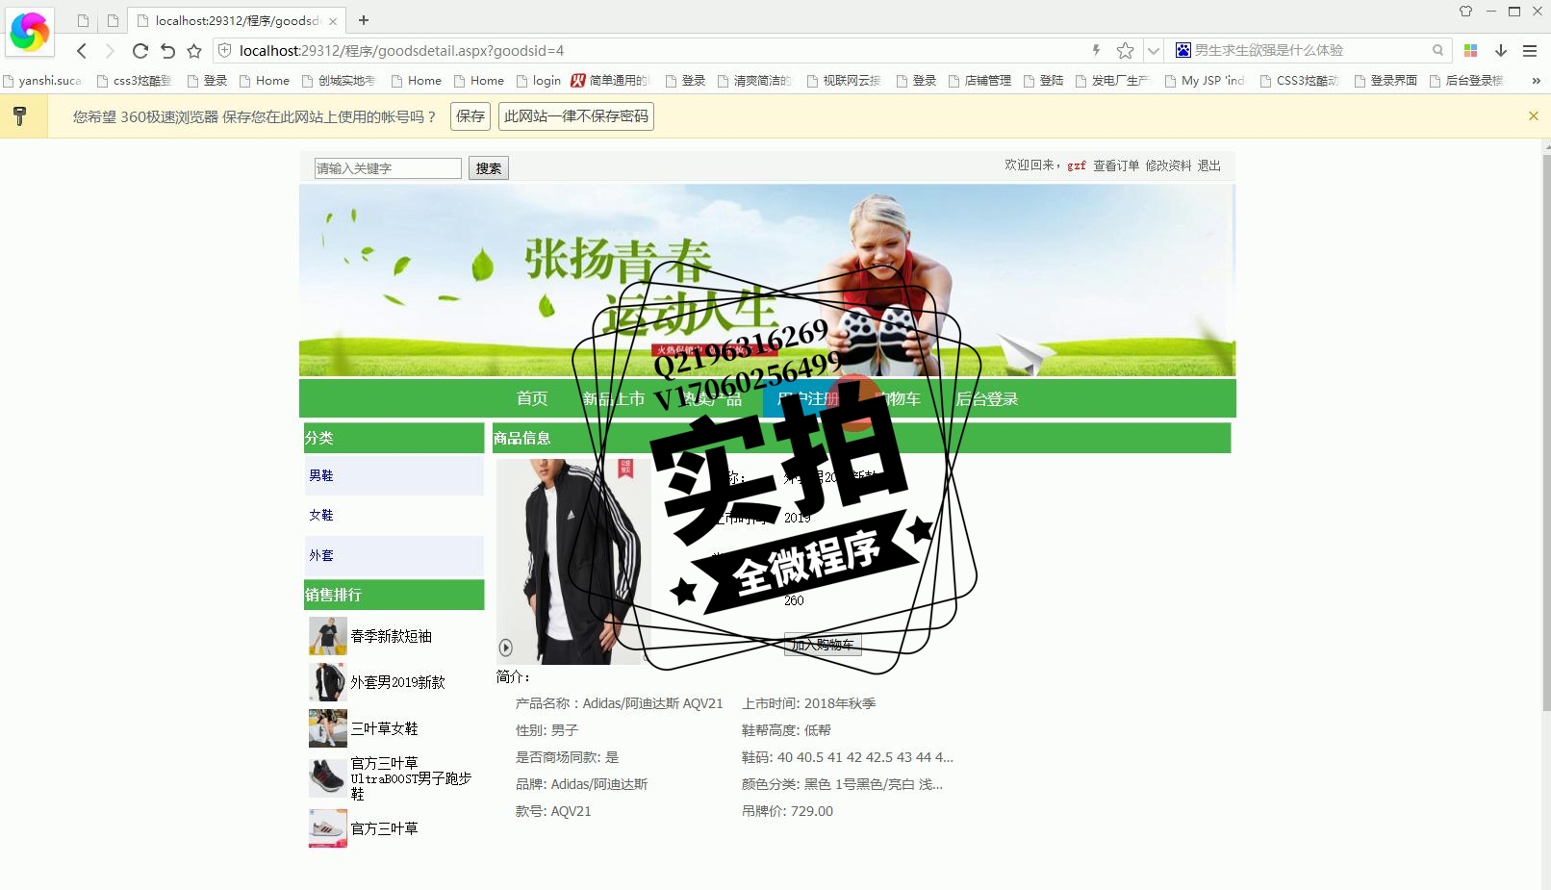Click 保存 to save the password
This screenshot has width=1551, height=890.
point(470,116)
